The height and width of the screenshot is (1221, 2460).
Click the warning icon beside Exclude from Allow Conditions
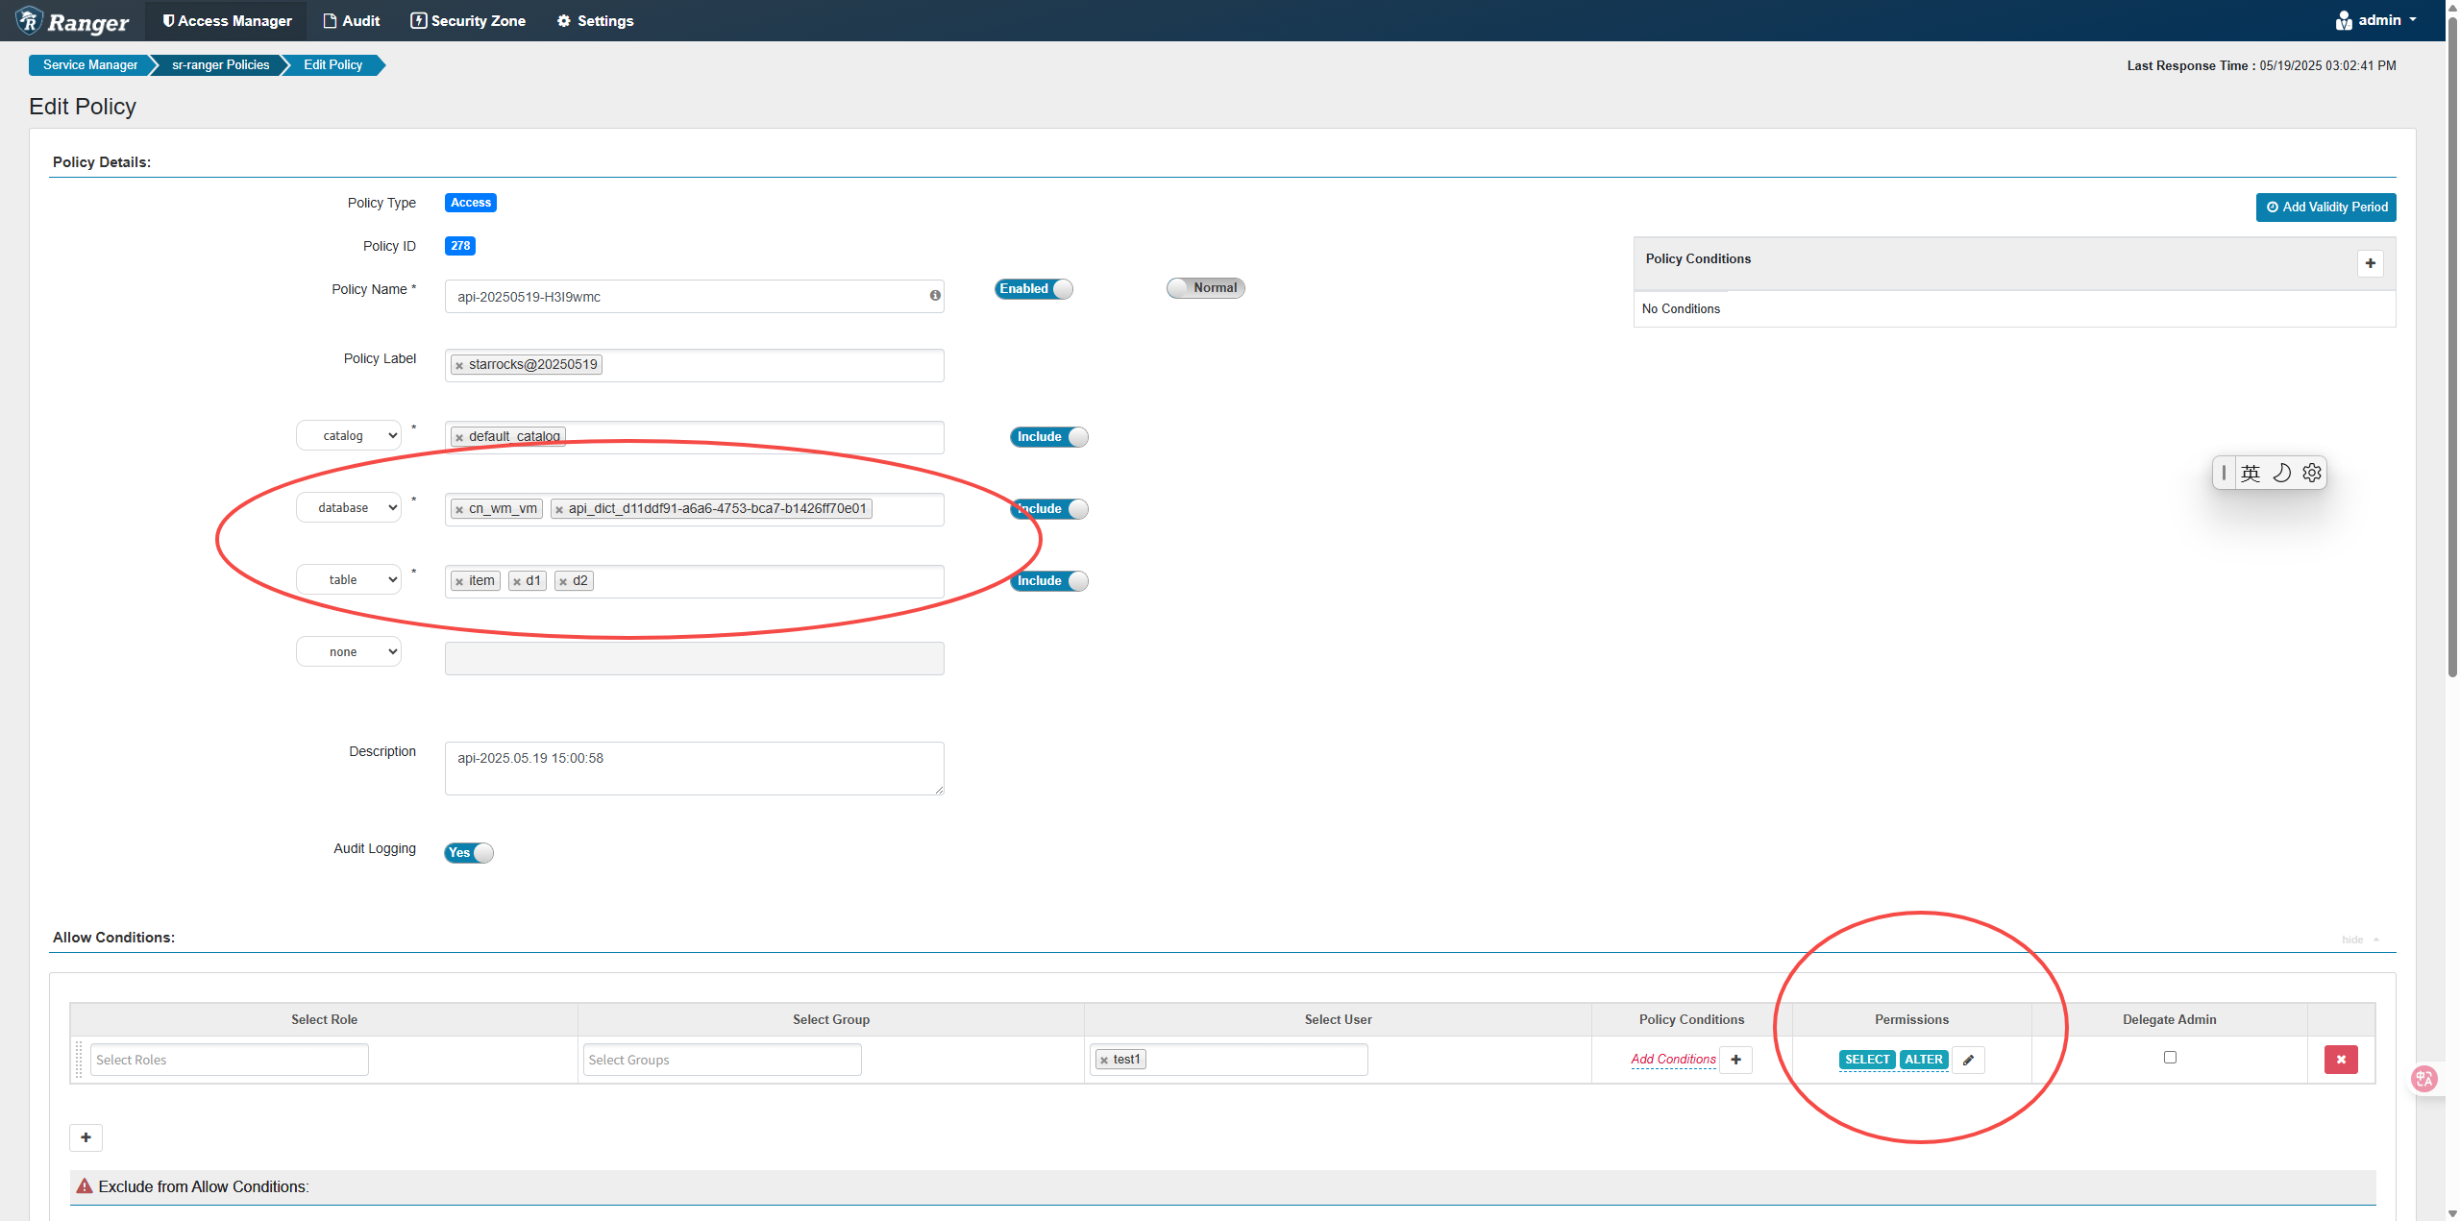pyautogui.click(x=85, y=1186)
